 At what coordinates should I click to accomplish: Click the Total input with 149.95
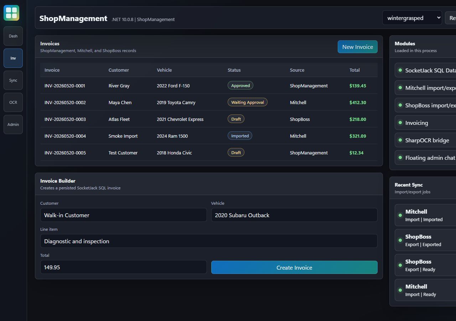123,267
